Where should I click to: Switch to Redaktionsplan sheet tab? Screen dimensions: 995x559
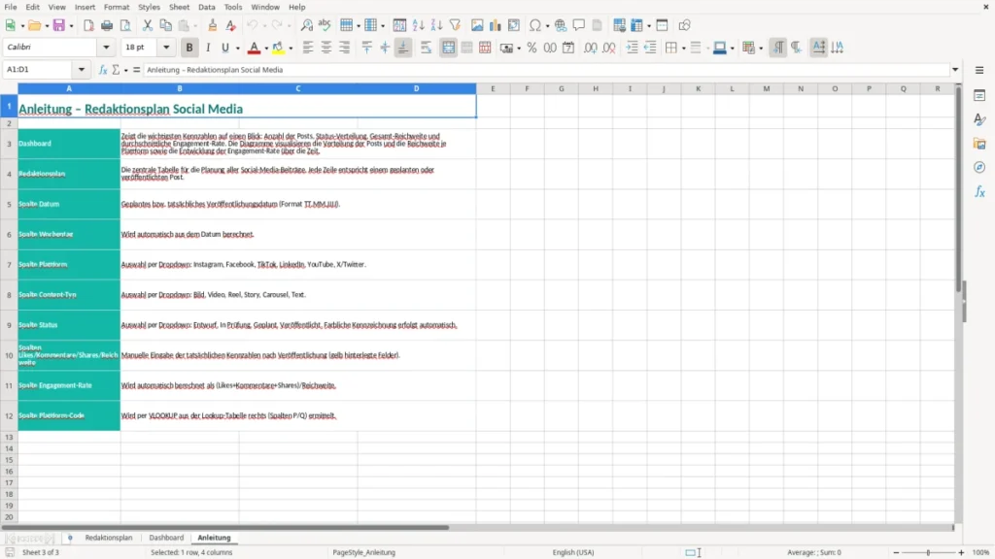(x=109, y=538)
